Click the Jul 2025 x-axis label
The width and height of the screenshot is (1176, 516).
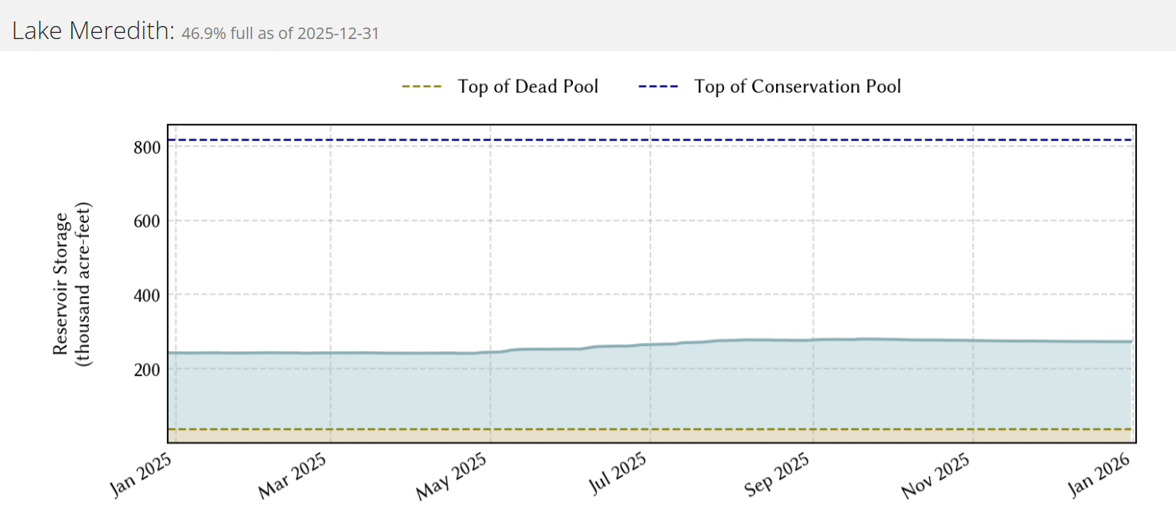coord(617,476)
